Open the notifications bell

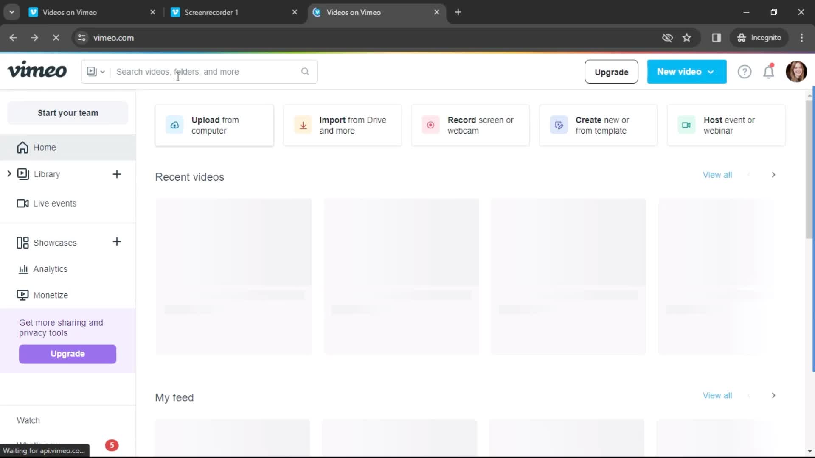[769, 71]
